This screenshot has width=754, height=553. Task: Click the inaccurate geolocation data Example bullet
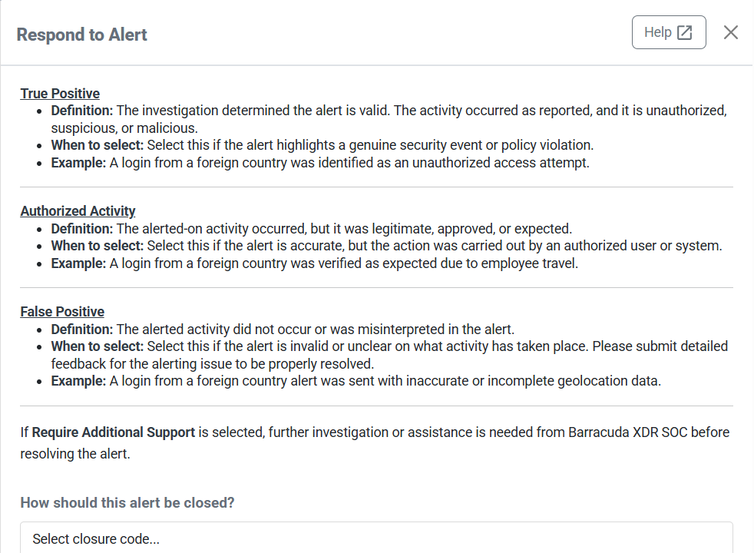click(356, 381)
